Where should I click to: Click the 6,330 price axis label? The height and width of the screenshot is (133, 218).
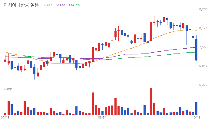[203, 85]
